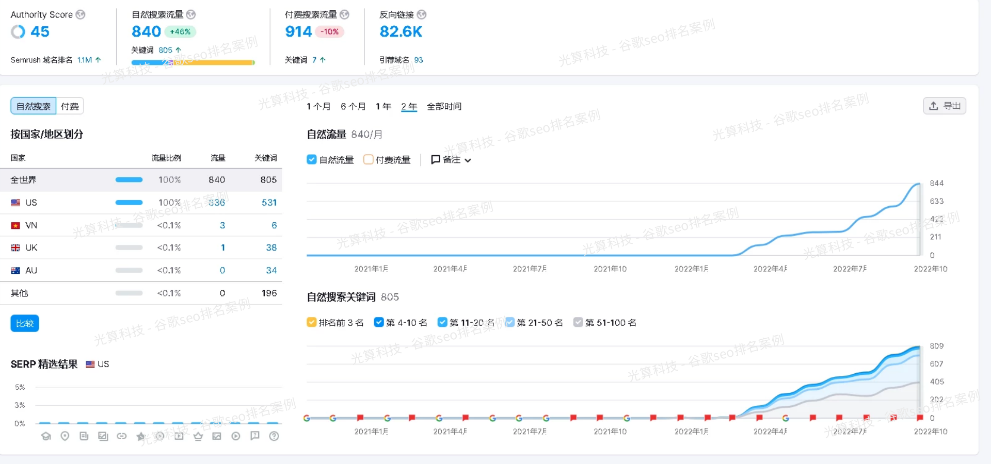Screen dimensions: 991x464
Task: Click the crown SERP feature icon
Action: 198,436
